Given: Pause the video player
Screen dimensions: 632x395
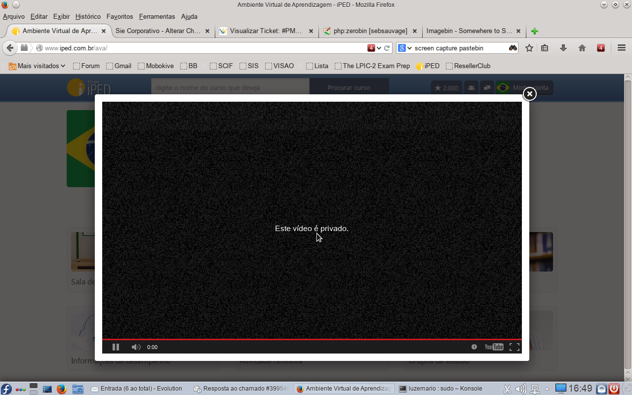Looking at the screenshot, I should pos(116,347).
